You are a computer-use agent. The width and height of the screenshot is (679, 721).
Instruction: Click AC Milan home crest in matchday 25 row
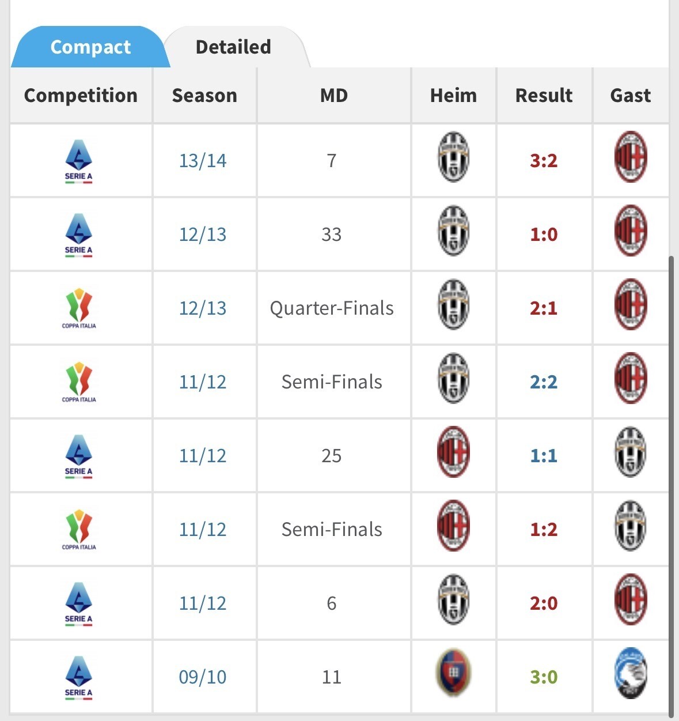point(453,452)
